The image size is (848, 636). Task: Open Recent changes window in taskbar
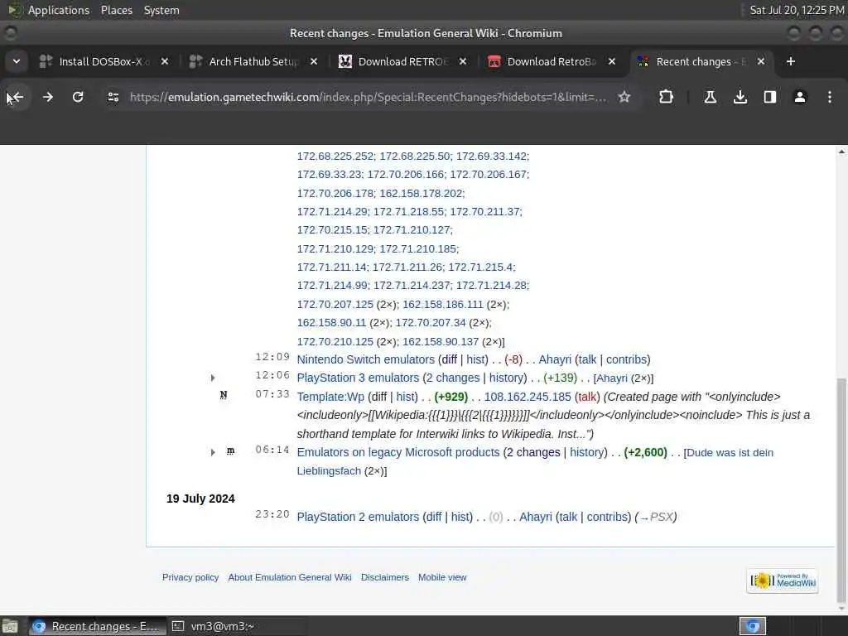point(98,626)
